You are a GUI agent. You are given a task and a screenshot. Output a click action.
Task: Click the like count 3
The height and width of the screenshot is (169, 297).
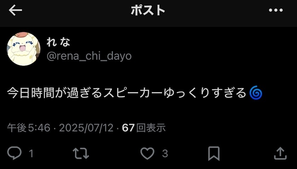pos(165,153)
